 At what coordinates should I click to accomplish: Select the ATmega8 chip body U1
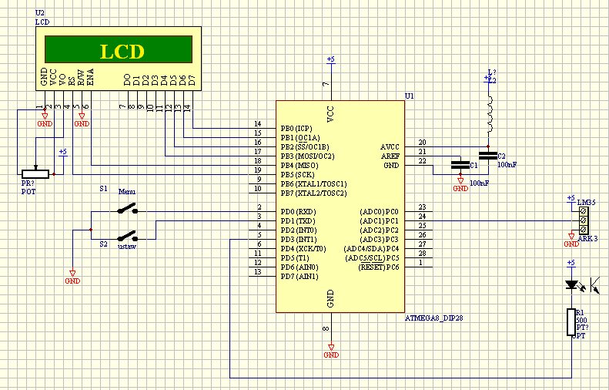tap(340, 207)
